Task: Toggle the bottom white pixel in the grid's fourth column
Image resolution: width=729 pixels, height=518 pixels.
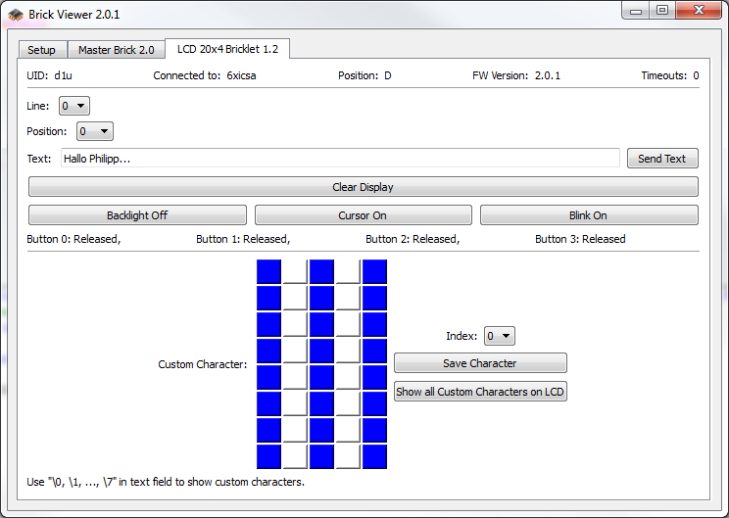Action: tap(348, 456)
